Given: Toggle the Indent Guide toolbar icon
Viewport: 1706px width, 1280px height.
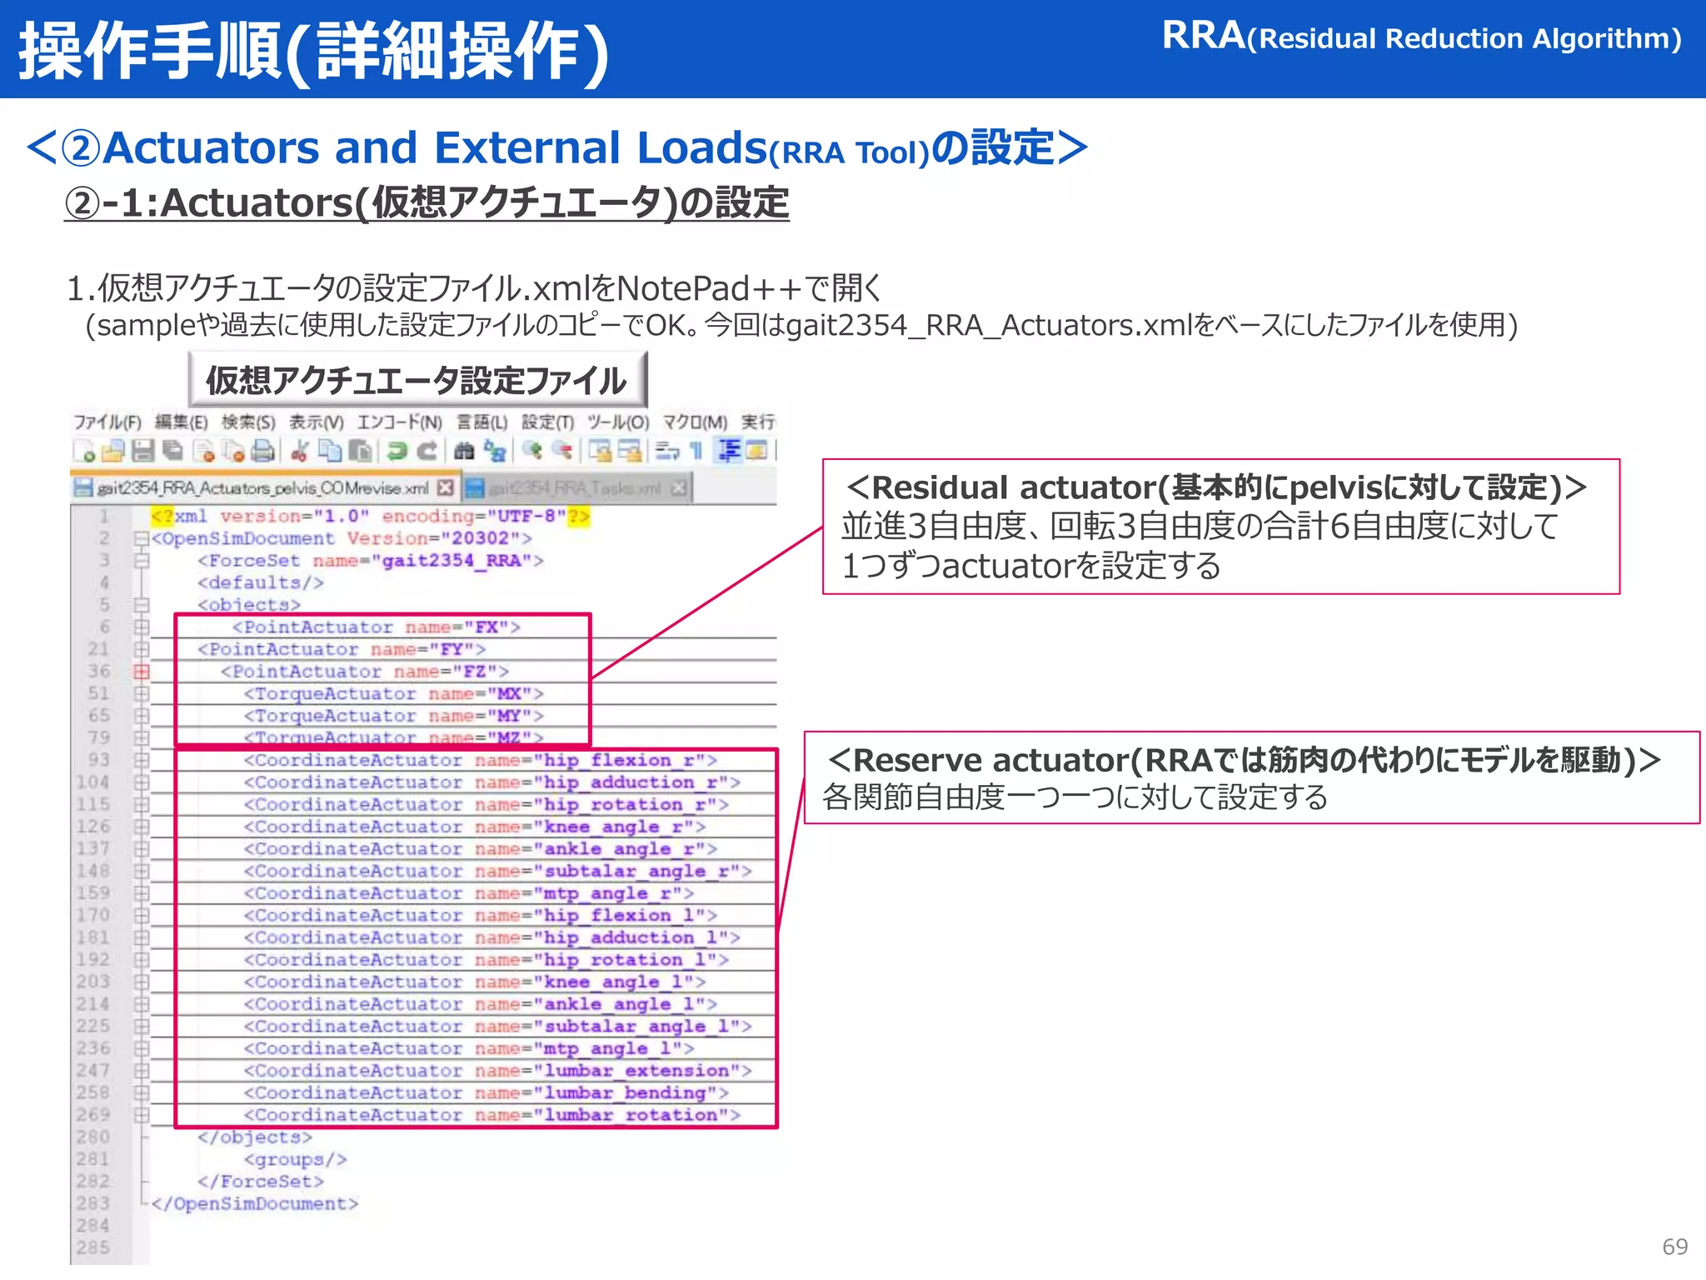Looking at the screenshot, I should click(729, 451).
